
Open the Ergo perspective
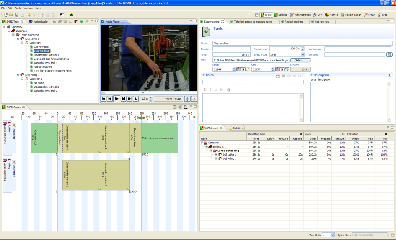tap(383, 15)
